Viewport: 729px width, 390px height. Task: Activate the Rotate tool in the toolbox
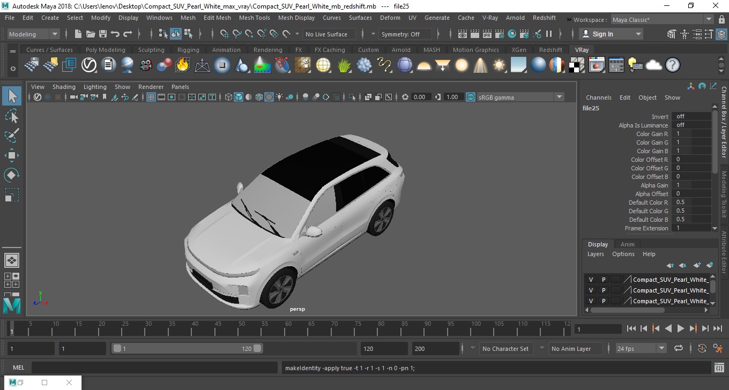click(x=12, y=175)
